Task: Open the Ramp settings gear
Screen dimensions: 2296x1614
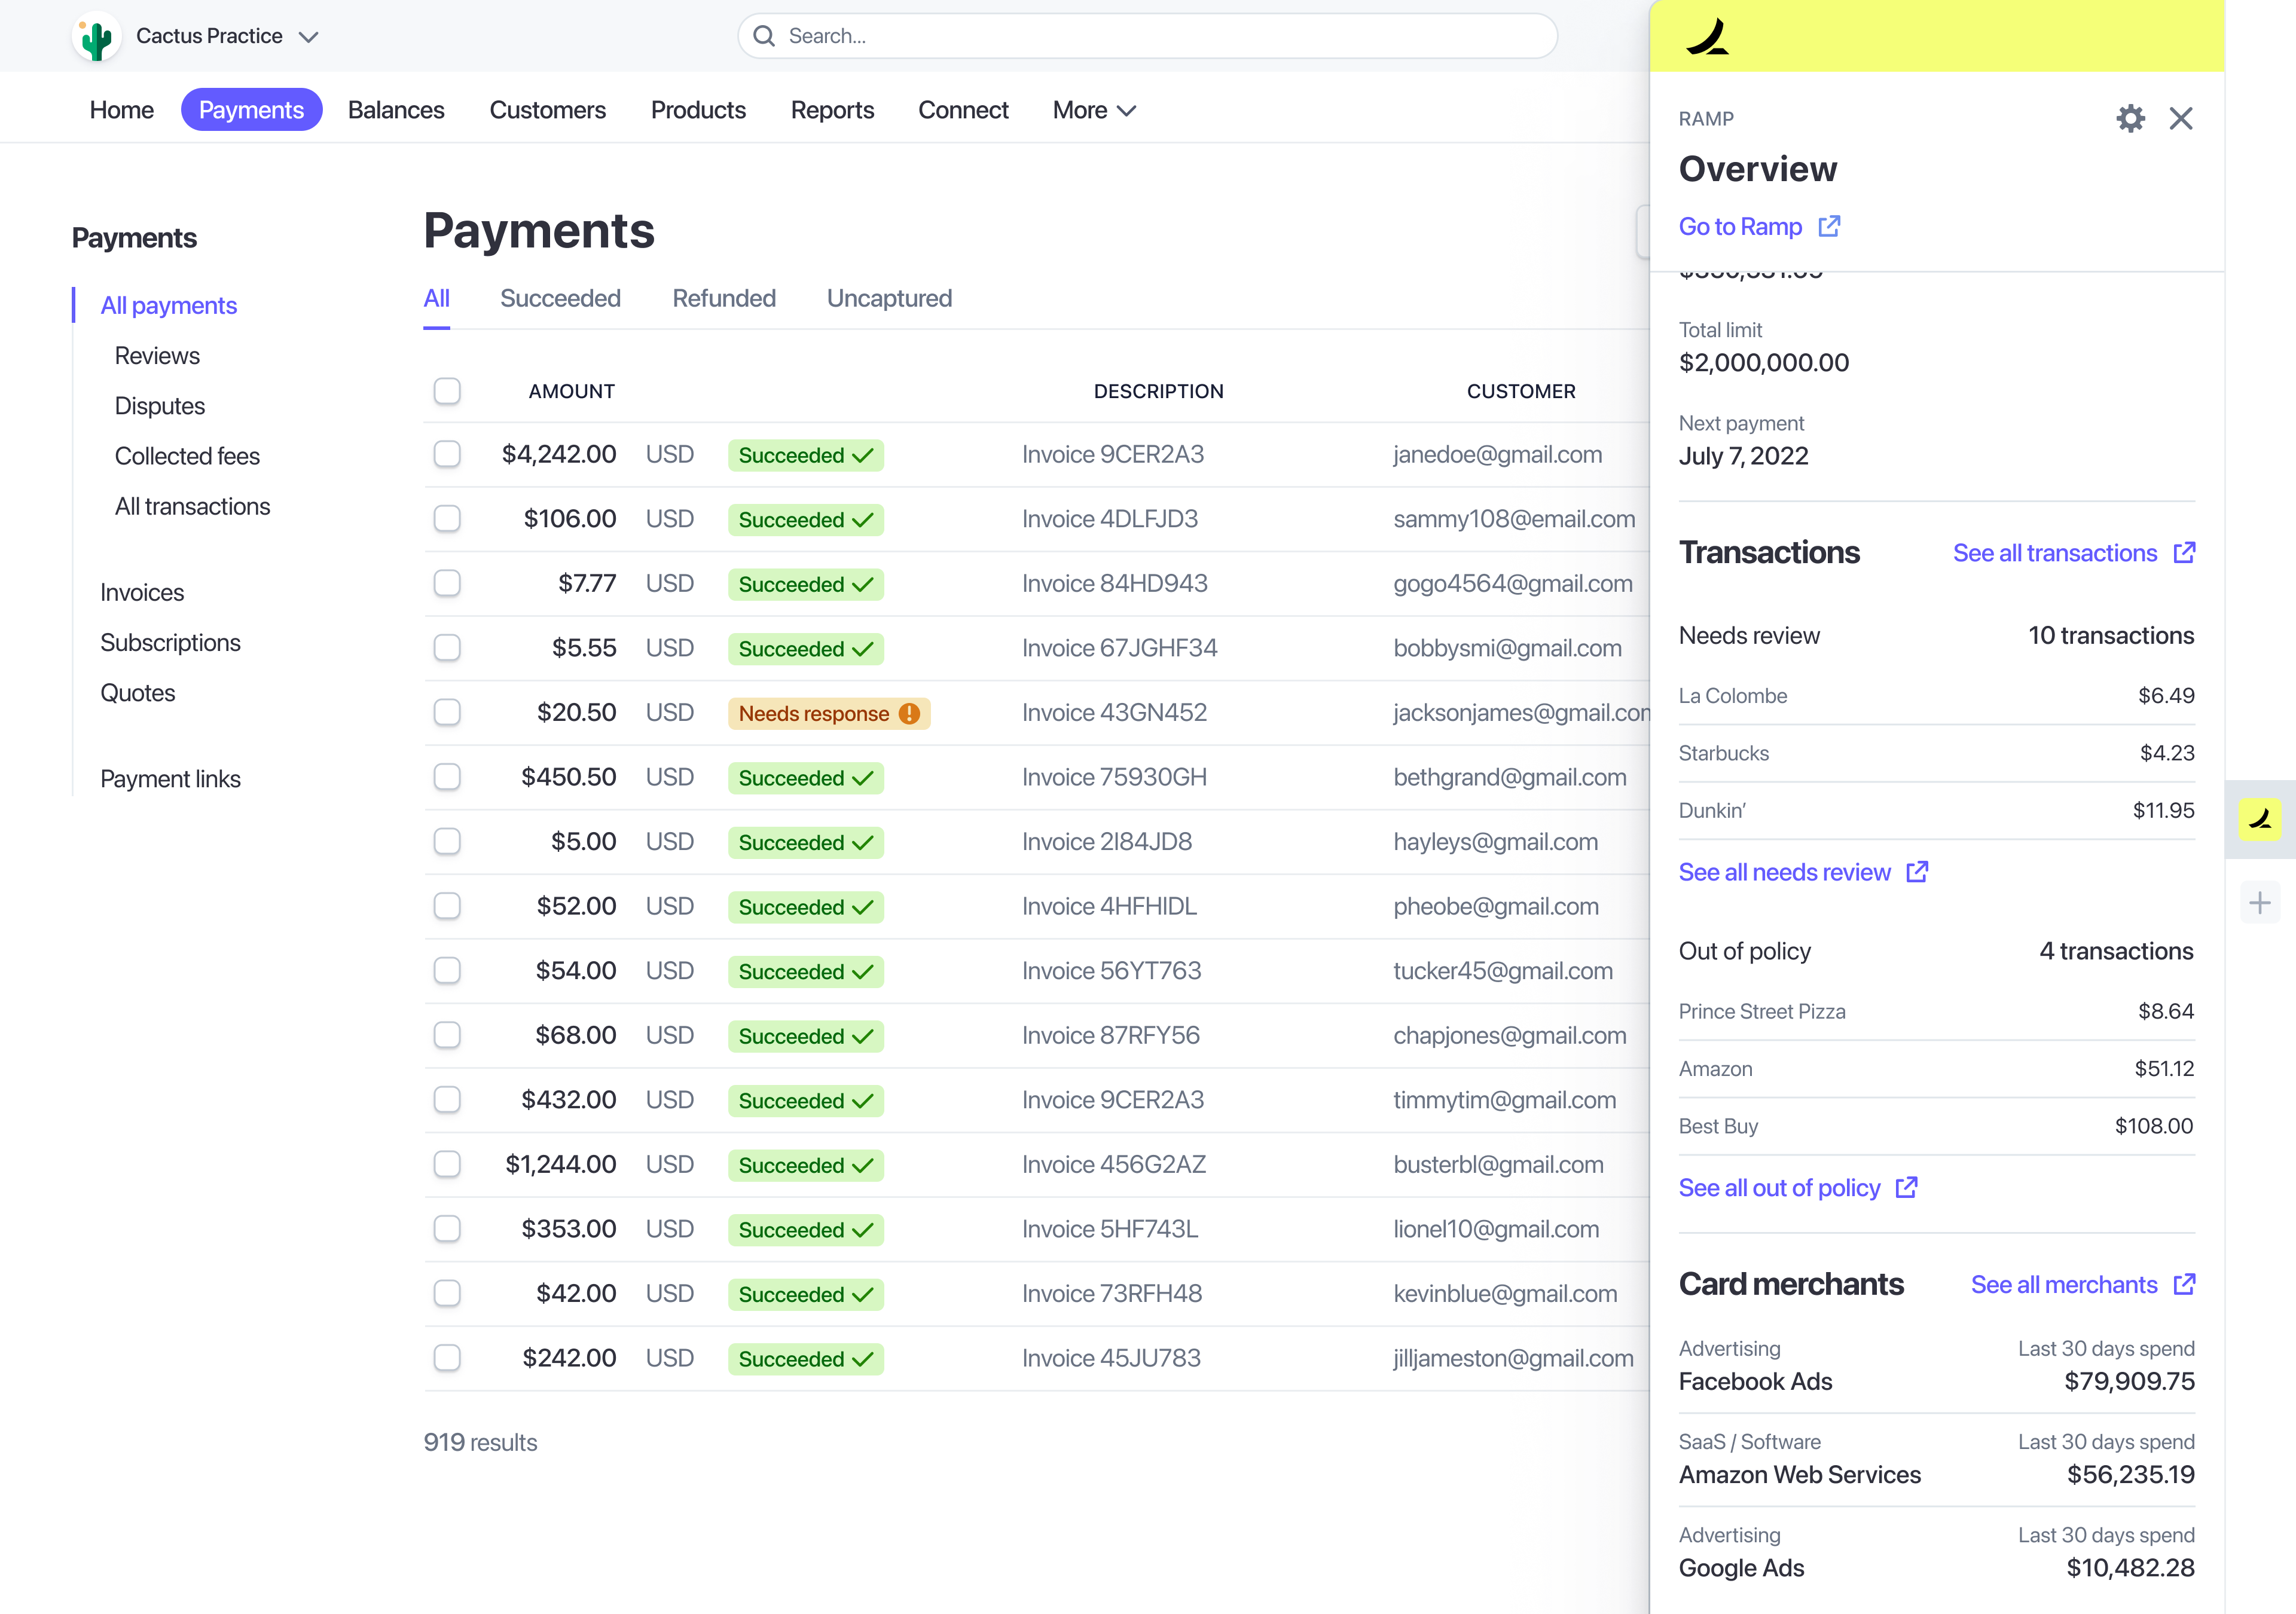Action: [2131, 118]
